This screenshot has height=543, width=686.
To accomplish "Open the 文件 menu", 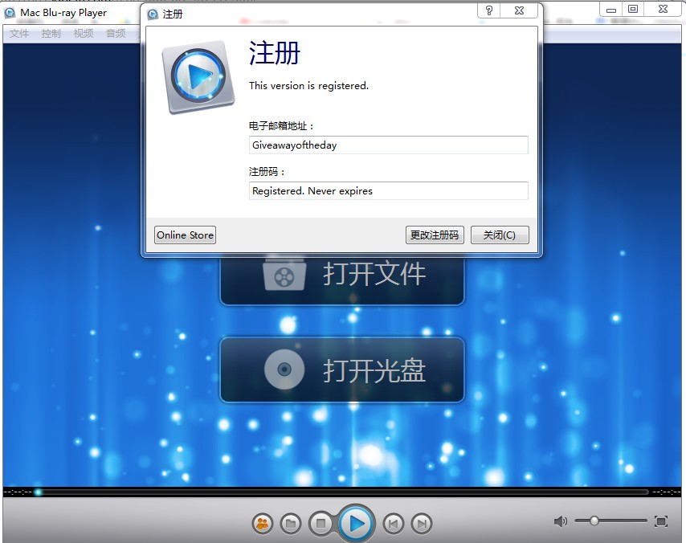I will click(x=19, y=33).
